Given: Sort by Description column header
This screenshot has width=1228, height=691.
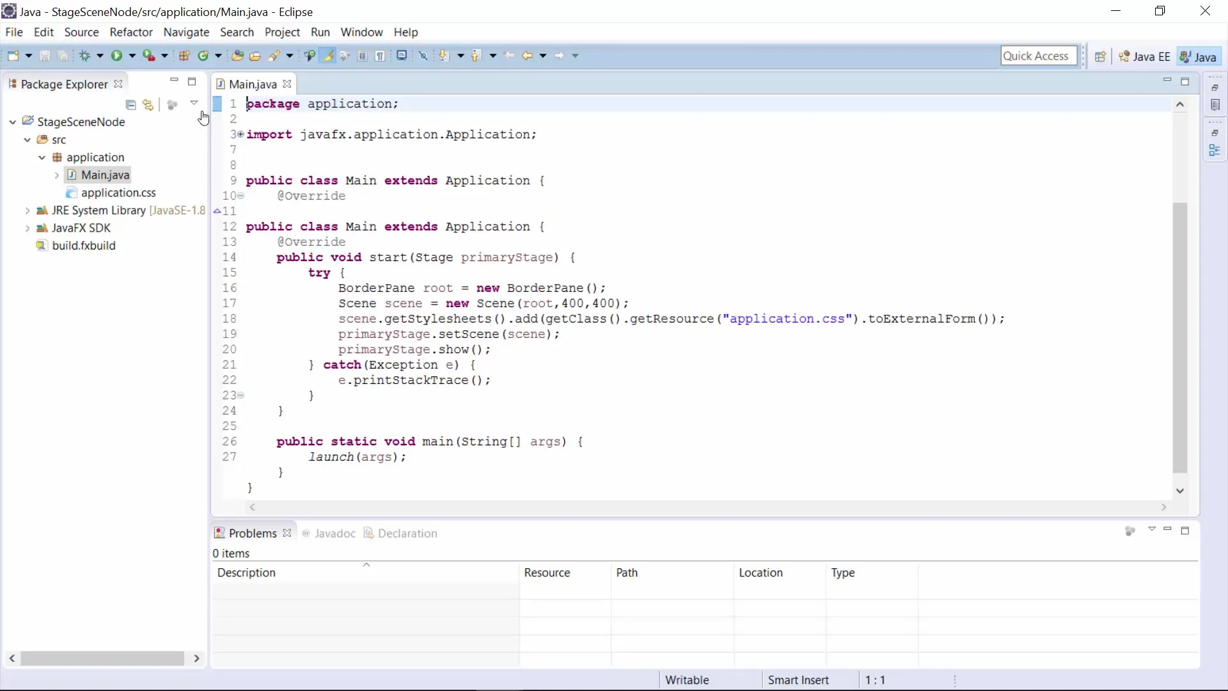Looking at the screenshot, I should 365,573.
